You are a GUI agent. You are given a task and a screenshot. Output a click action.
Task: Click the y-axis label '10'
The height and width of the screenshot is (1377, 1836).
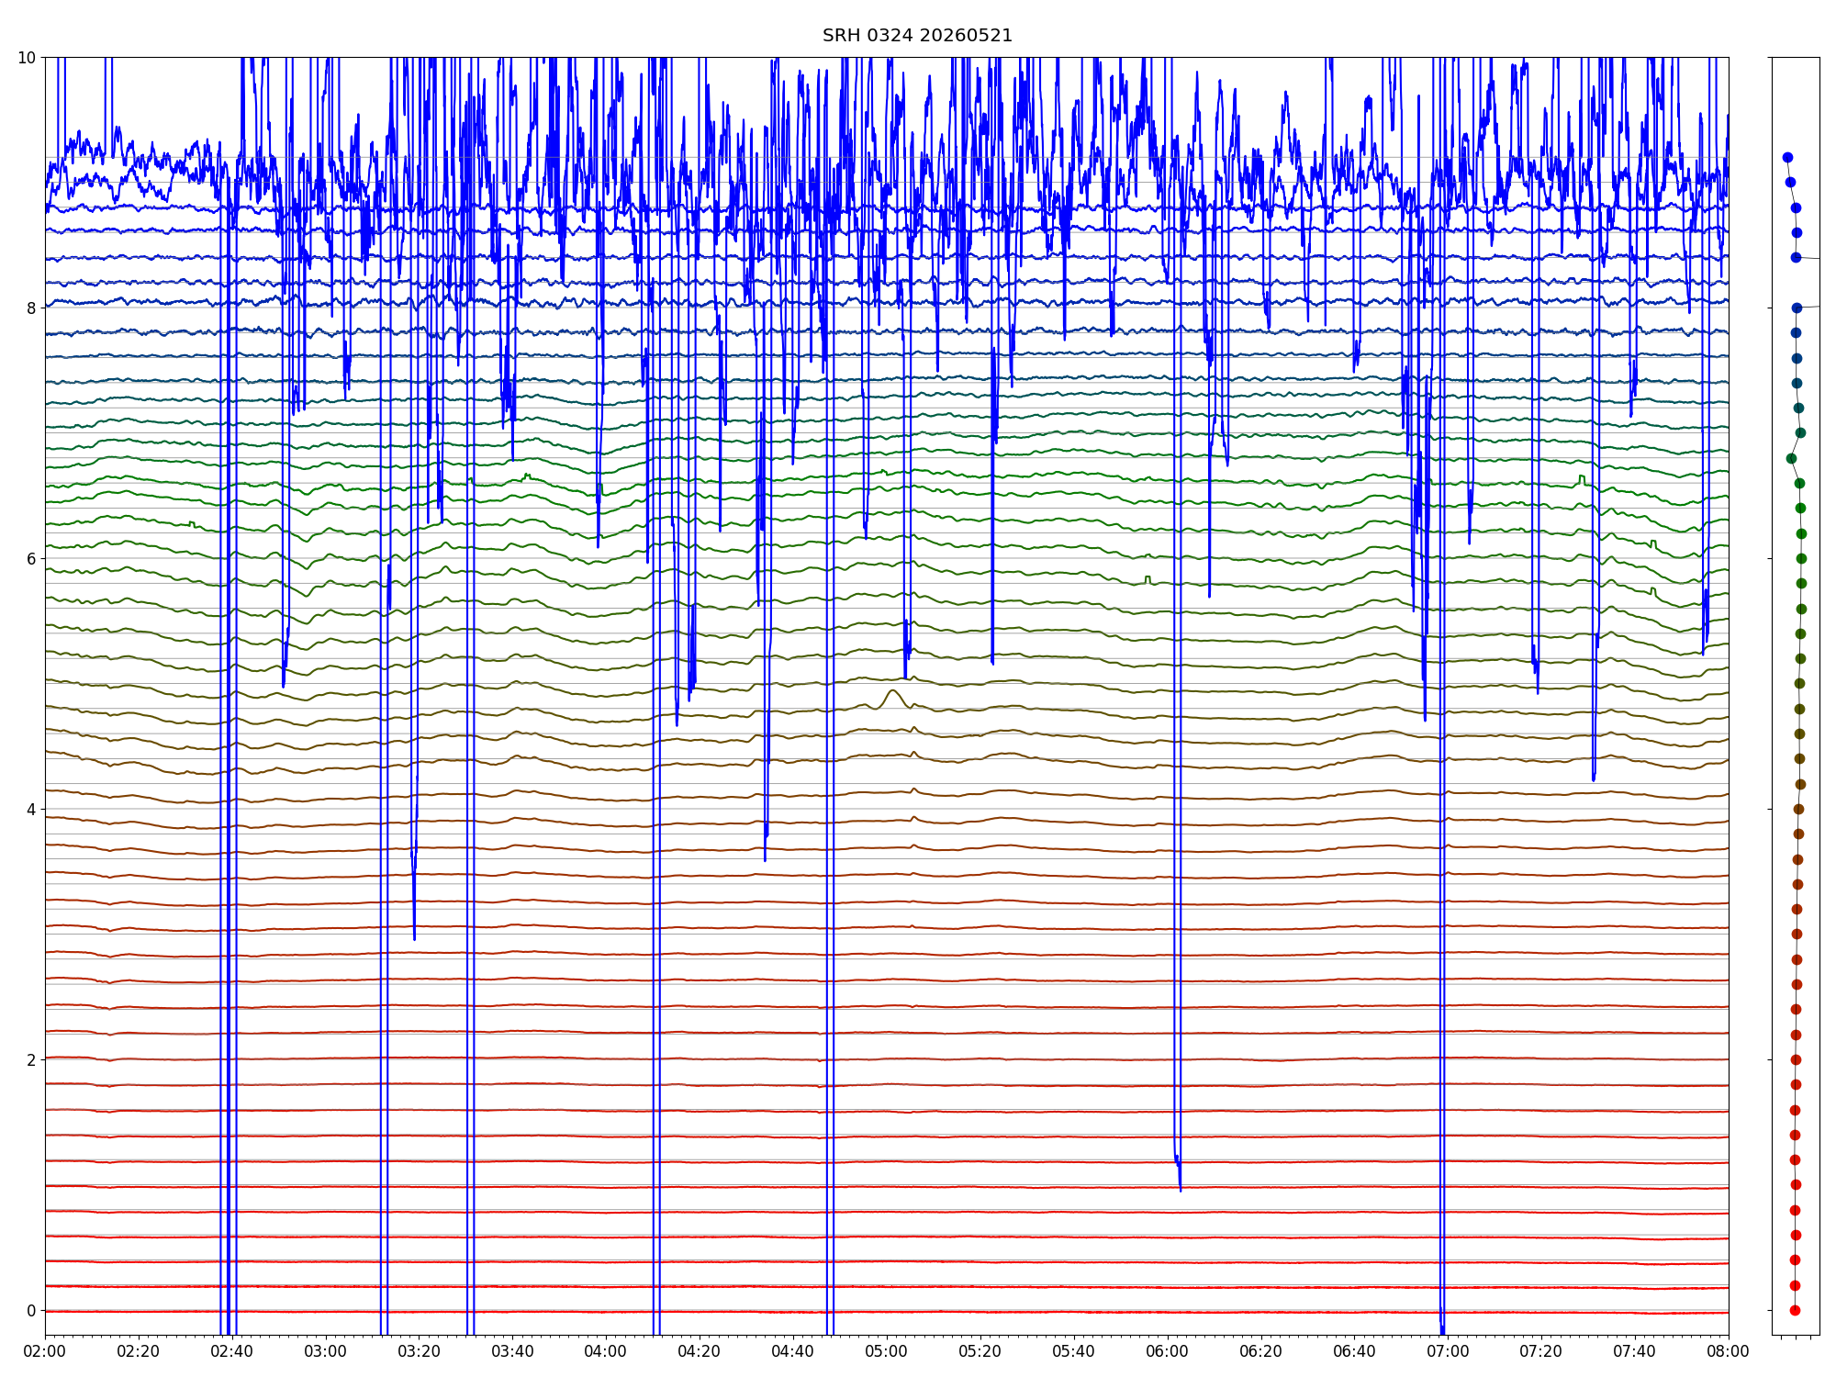click(x=27, y=58)
